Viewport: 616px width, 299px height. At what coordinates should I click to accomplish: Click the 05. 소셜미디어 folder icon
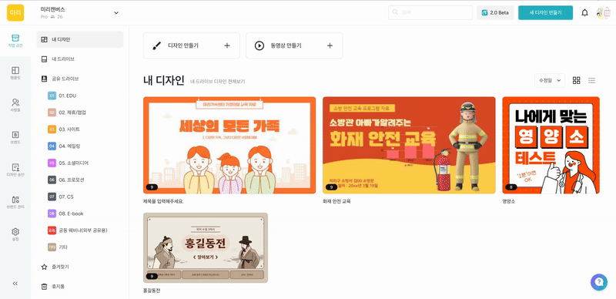pyautogui.click(x=52, y=163)
